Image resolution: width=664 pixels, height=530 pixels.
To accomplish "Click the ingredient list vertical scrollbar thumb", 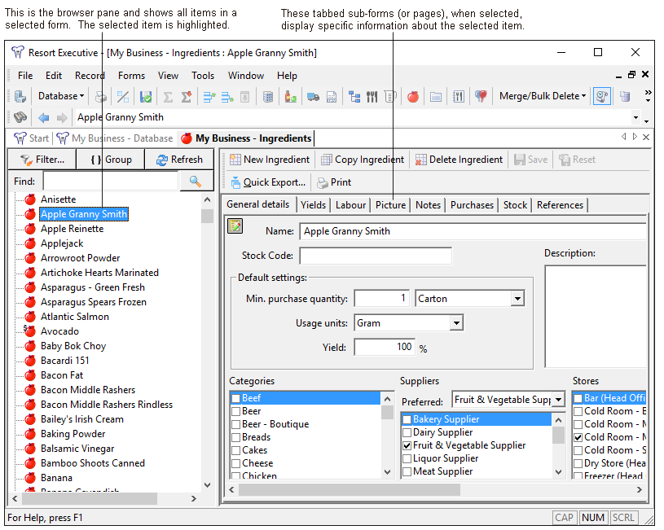I will [x=207, y=216].
